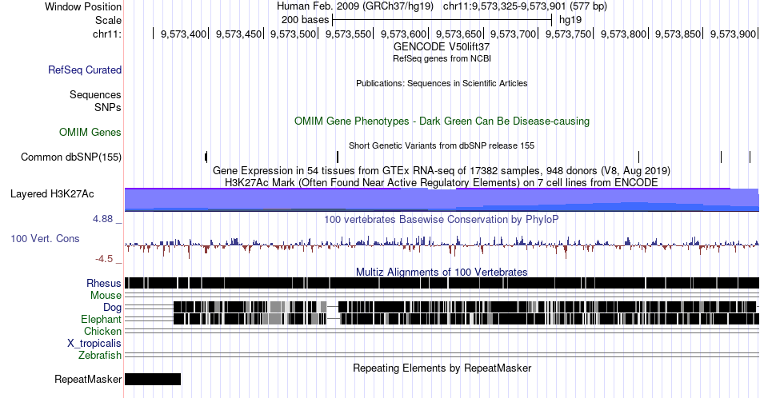Click the 9,573,900 ruler position
The image size is (760, 398).
coord(733,34)
